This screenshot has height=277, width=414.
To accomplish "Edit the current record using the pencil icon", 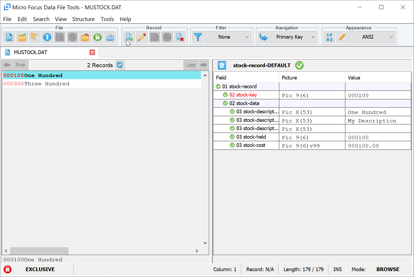I will coord(142,37).
